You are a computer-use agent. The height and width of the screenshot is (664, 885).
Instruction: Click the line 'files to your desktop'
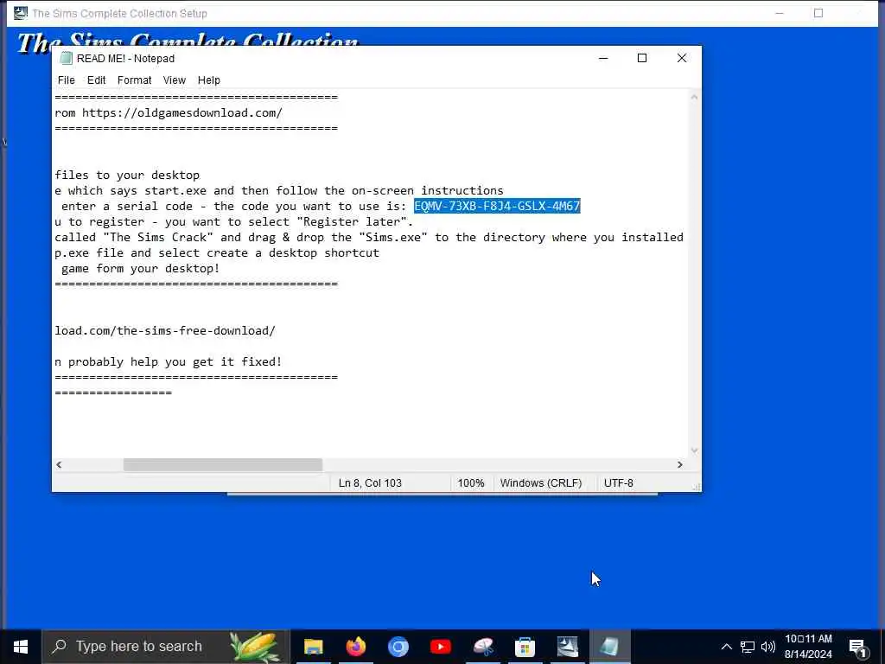point(127,175)
